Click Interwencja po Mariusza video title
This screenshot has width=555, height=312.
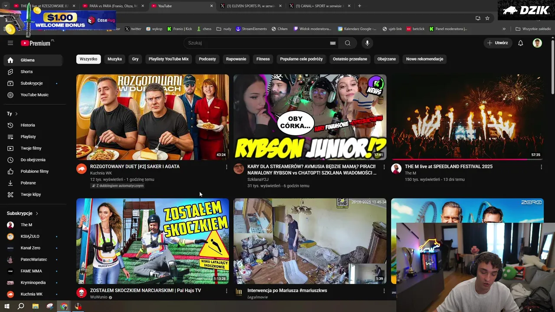[x=287, y=290]
